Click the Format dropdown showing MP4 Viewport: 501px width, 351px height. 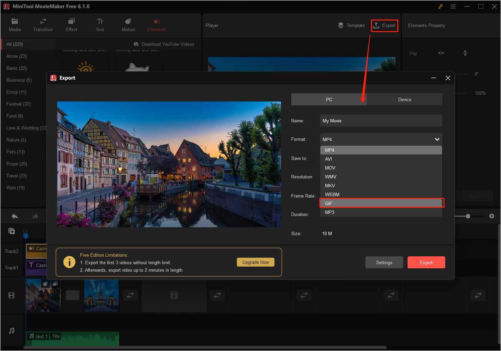[381, 139]
